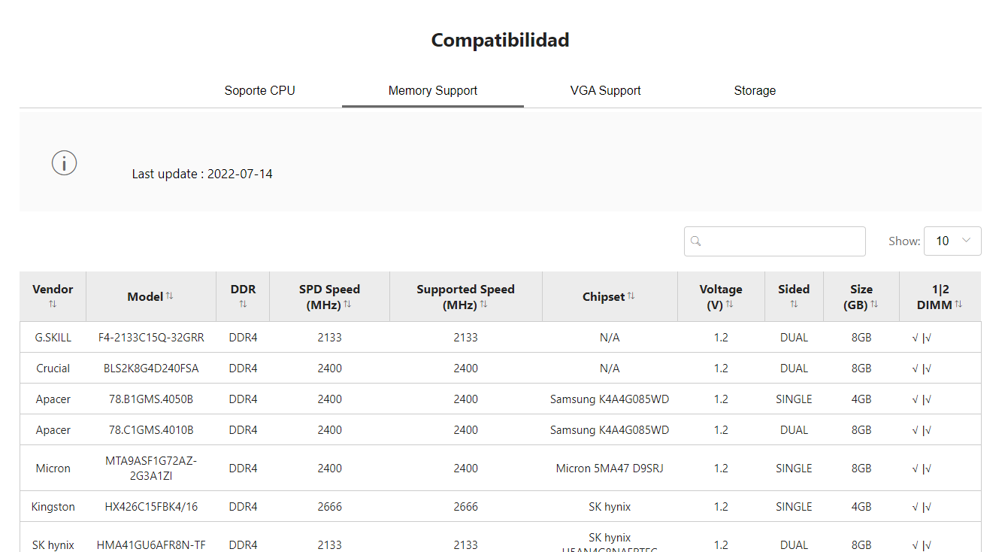Sort by 1|2 DIMM column arrows
This screenshot has height=552, width=1008.
pyautogui.click(x=958, y=305)
